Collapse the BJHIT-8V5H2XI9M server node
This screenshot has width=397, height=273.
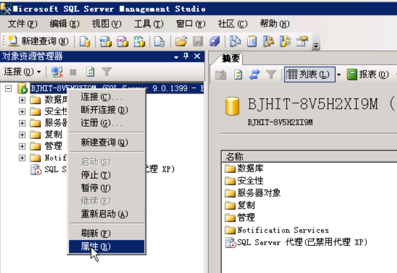click(8, 88)
